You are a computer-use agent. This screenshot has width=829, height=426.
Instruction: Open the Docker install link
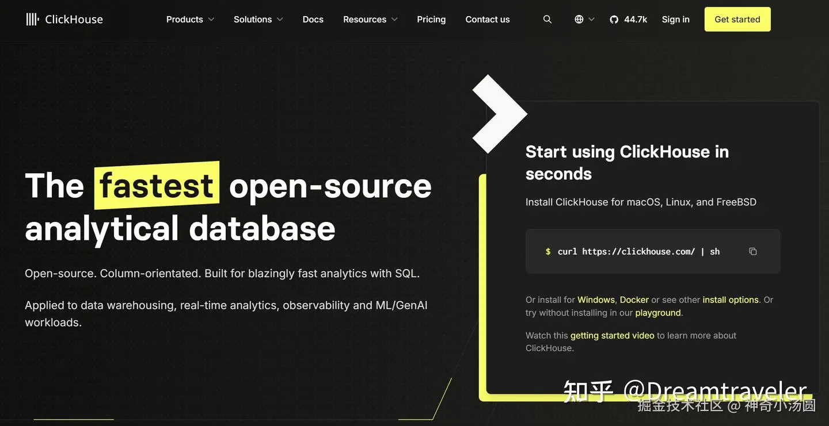click(x=634, y=300)
